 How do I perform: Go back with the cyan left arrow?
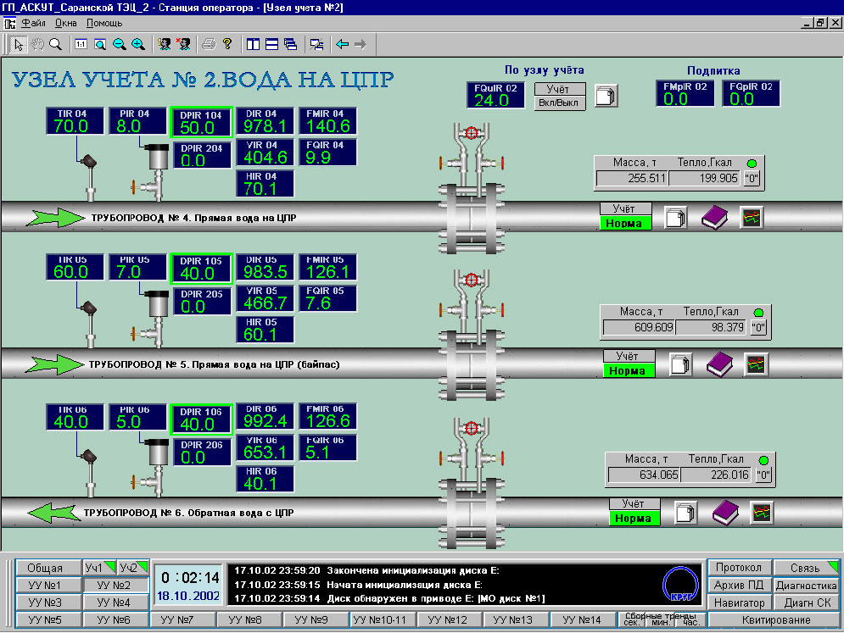tap(342, 43)
